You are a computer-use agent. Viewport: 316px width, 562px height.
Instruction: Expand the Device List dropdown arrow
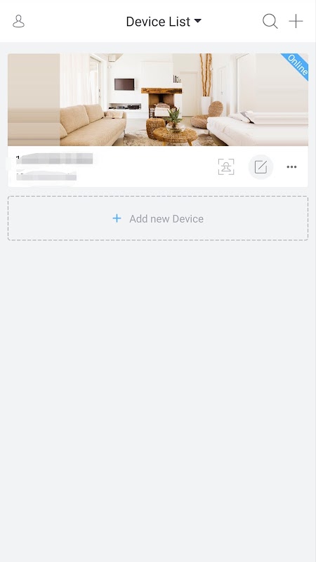198,21
